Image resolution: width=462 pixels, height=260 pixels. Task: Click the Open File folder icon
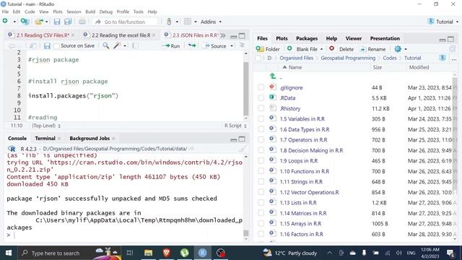click(38, 22)
